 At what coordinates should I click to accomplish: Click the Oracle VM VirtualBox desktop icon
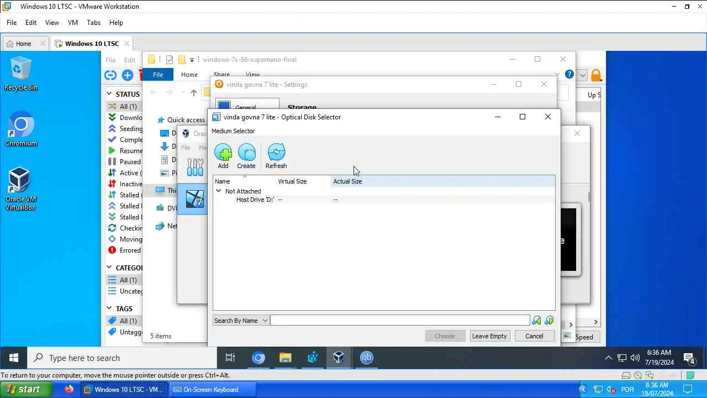point(20,189)
